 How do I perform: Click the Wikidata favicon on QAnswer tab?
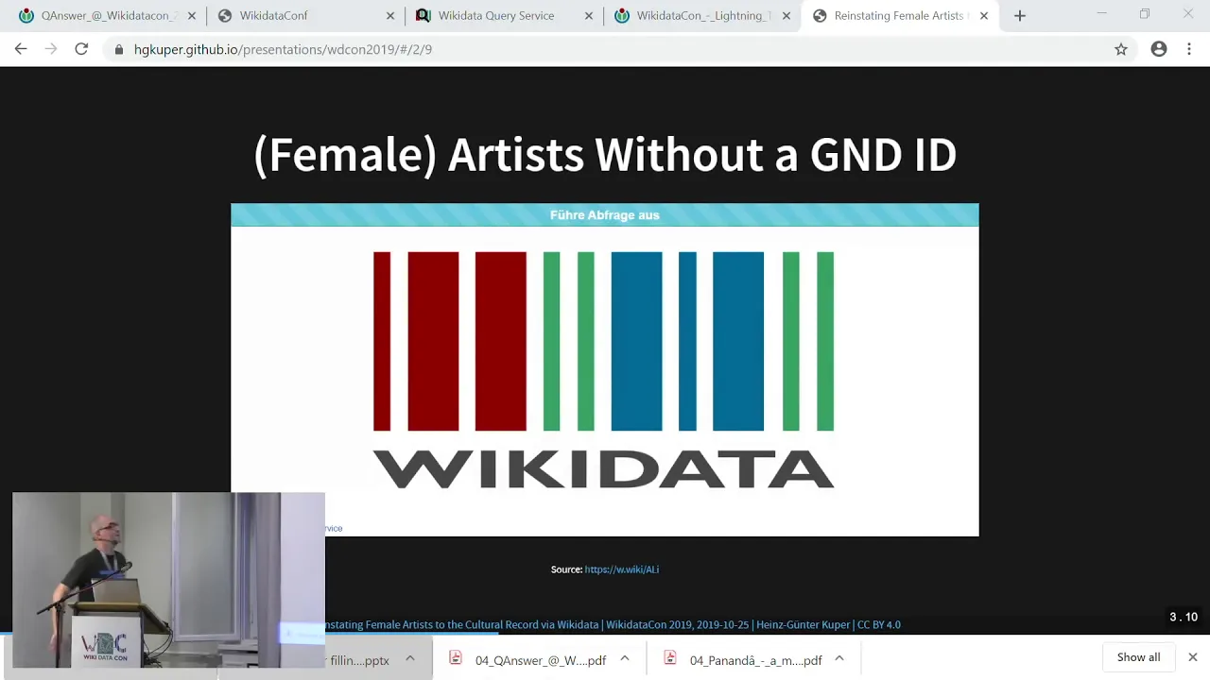pyautogui.click(x=26, y=16)
